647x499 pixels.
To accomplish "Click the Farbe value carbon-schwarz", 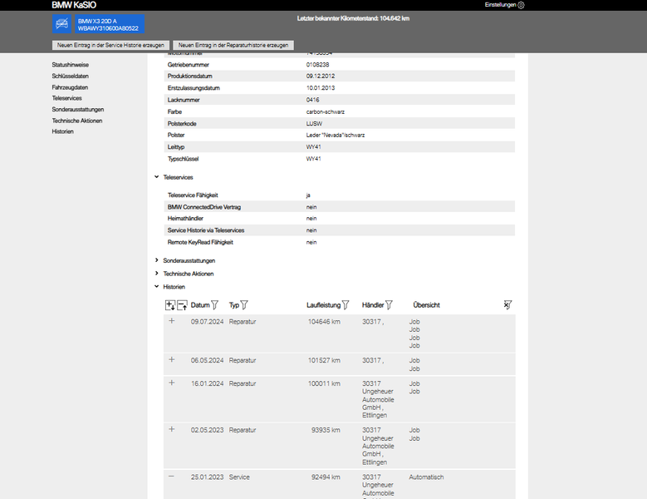I will [325, 112].
